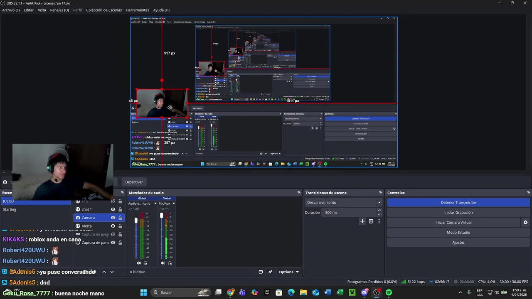Viewport: 532px width, 299px height.
Task: Enter Modo Estudio
Action: (x=458, y=232)
